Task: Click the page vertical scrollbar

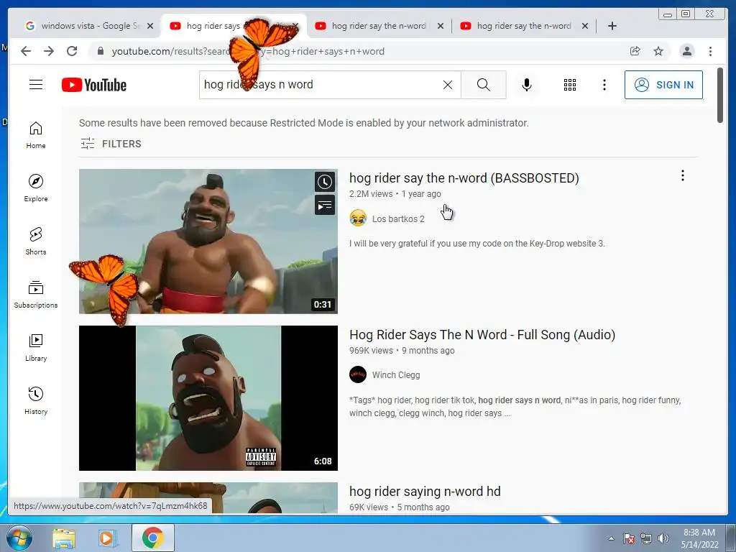Action: click(720, 96)
